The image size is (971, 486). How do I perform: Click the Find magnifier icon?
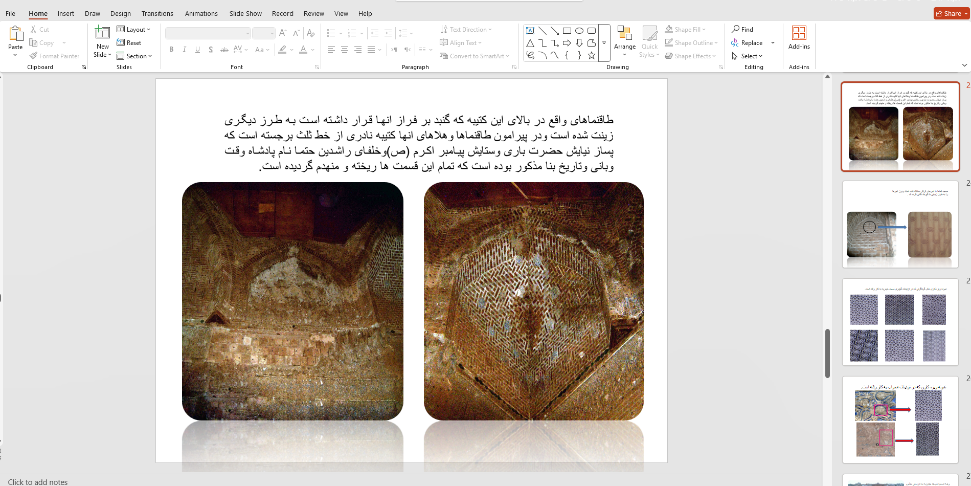pyautogui.click(x=736, y=29)
